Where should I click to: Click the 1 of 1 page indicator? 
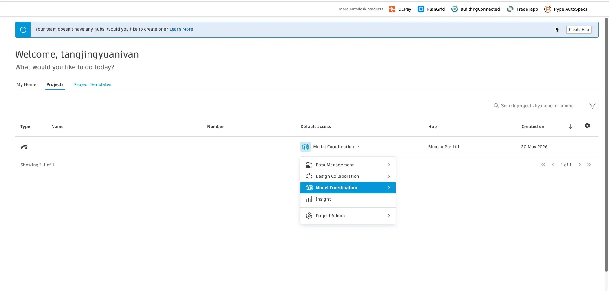(x=566, y=165)
